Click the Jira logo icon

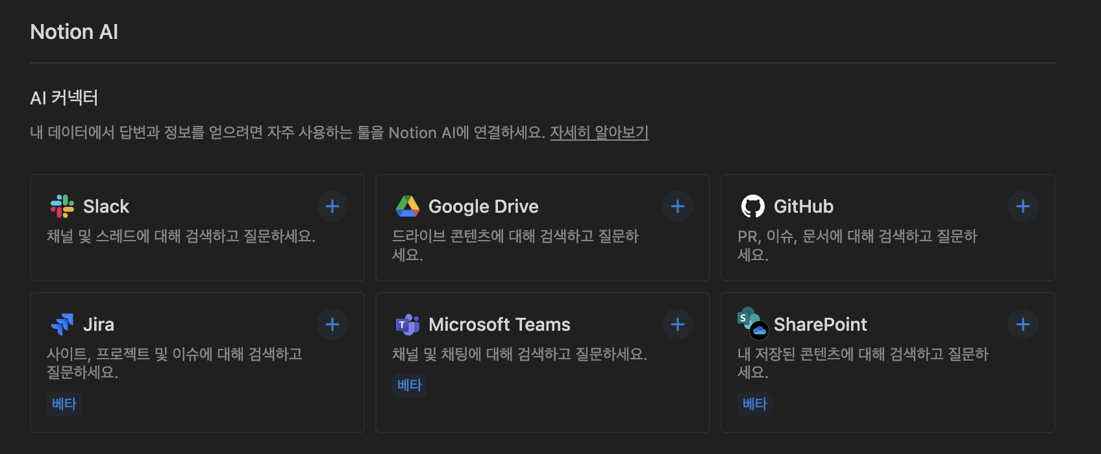coord(62,324)
